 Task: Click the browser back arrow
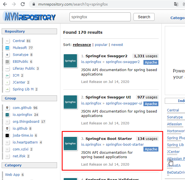coord(5,4)
